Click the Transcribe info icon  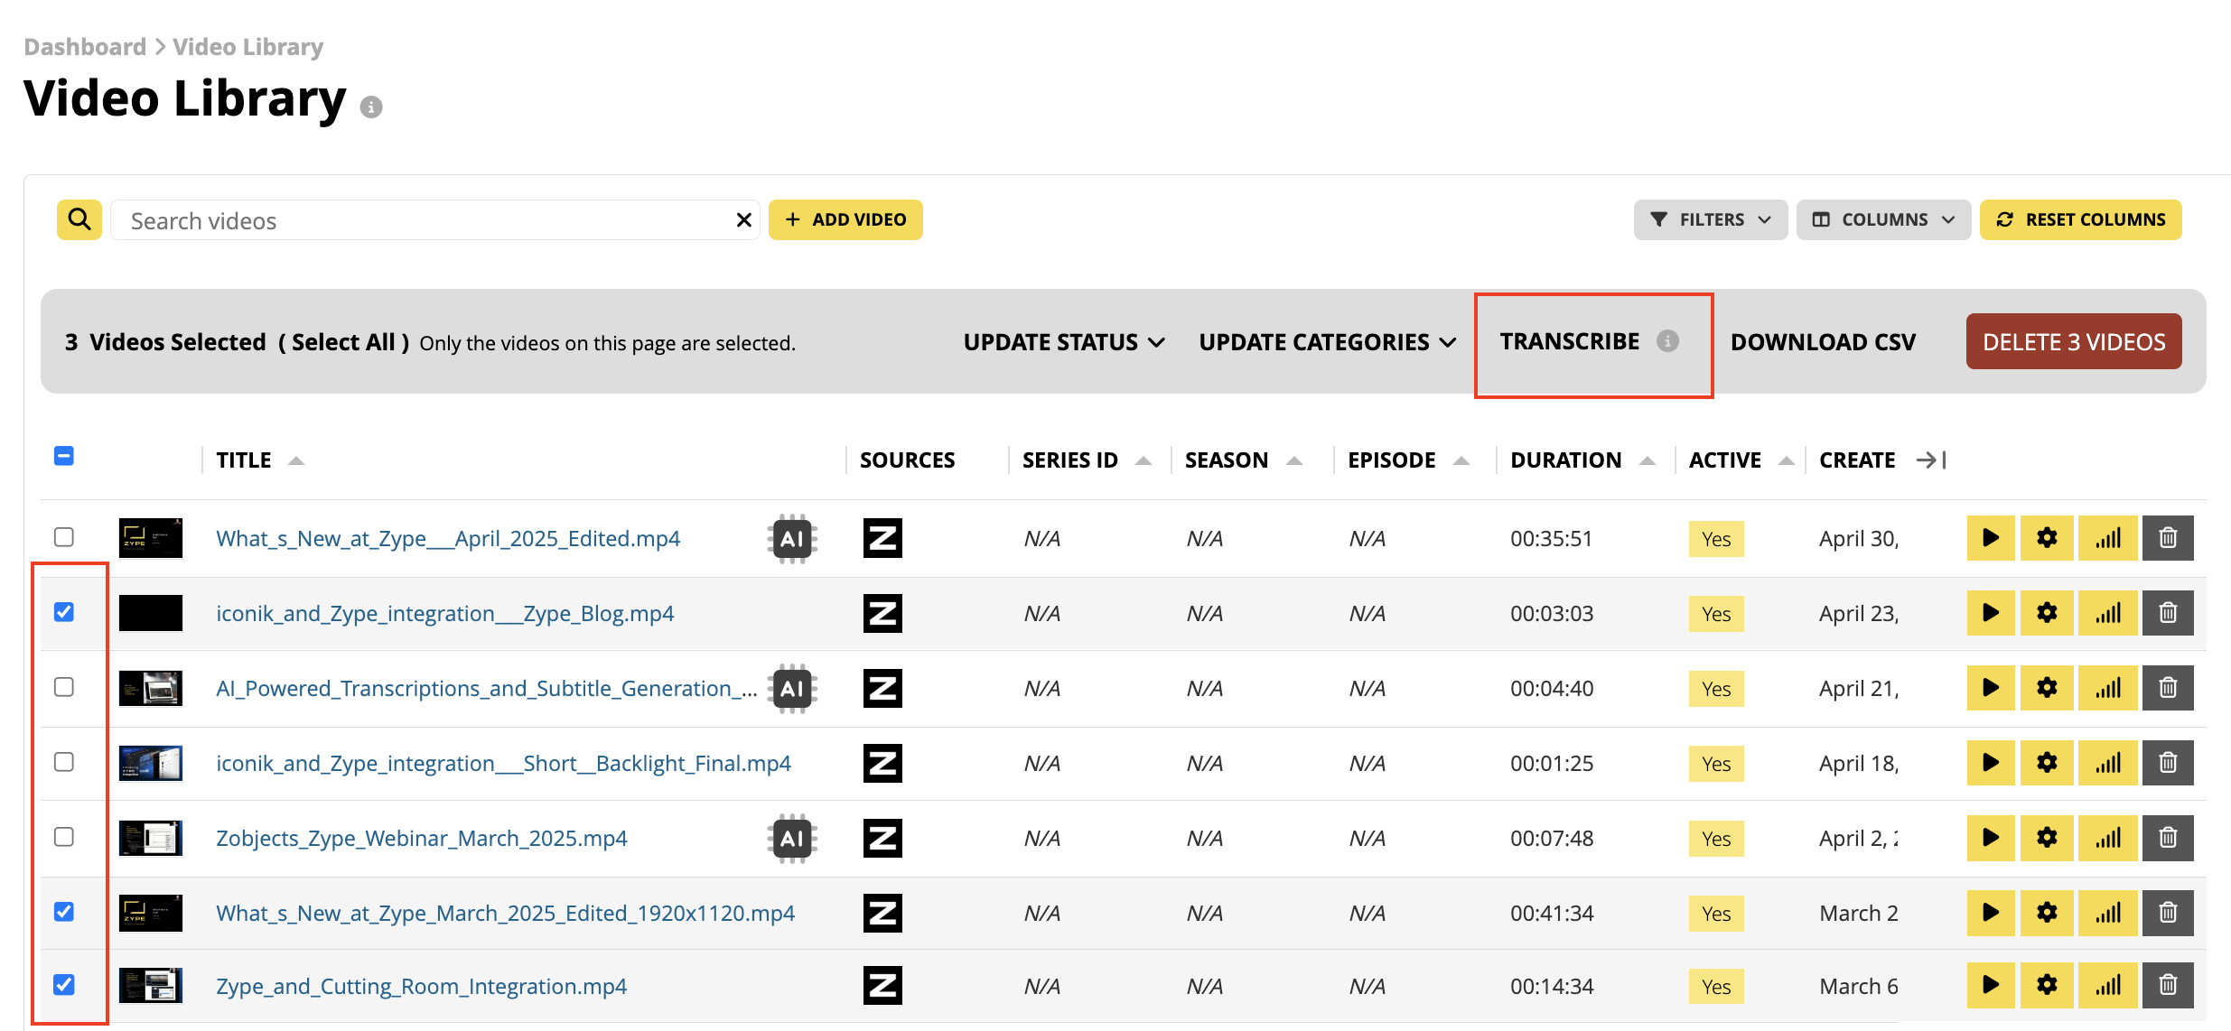click(1667, 340)
